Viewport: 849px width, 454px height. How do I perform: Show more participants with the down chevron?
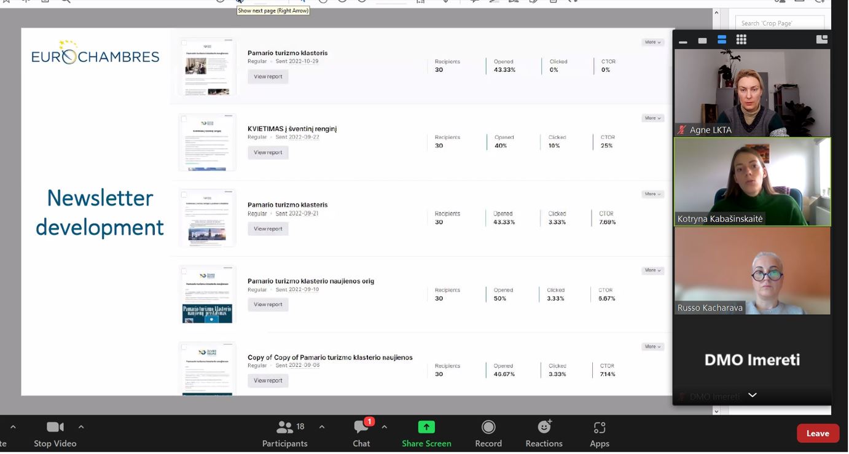coord(753,395)
